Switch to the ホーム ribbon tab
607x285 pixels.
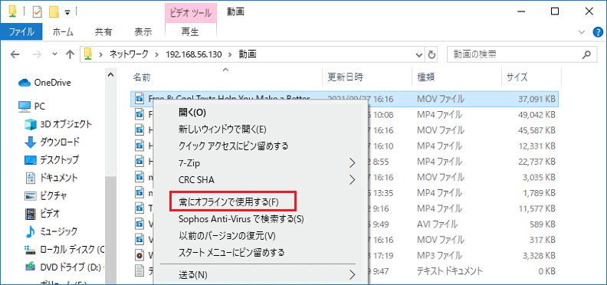(x=63, y=31)
